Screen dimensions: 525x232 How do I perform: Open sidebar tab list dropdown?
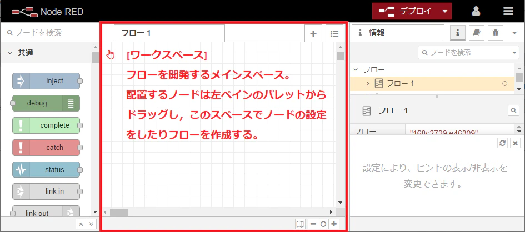514,33
